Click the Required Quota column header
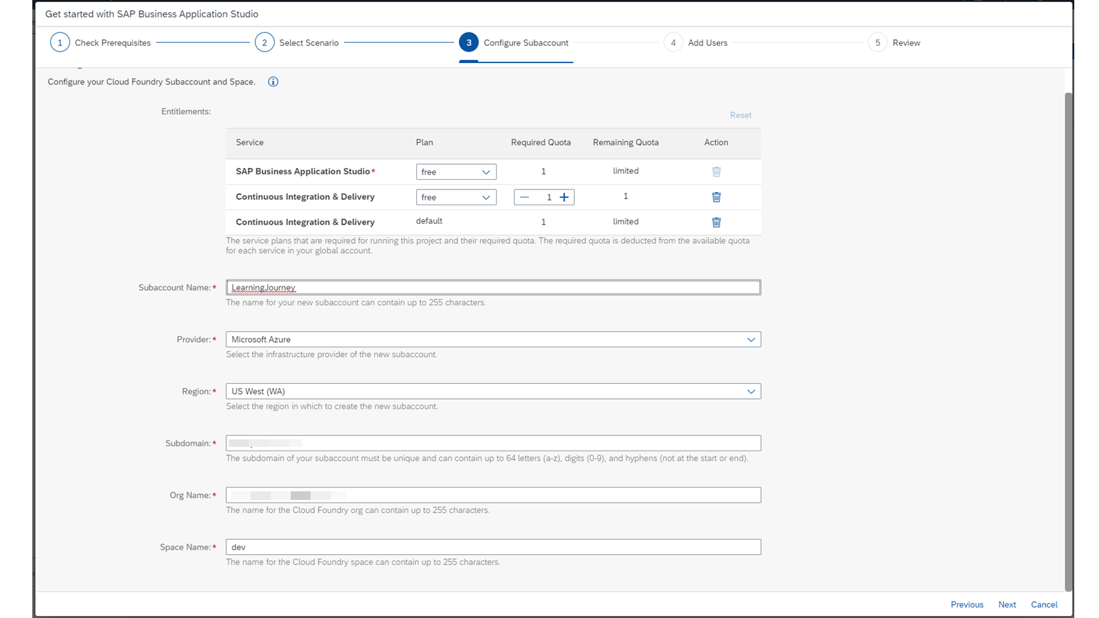The width and height of the screenshot is (1099, 618). tap(541, 143)
